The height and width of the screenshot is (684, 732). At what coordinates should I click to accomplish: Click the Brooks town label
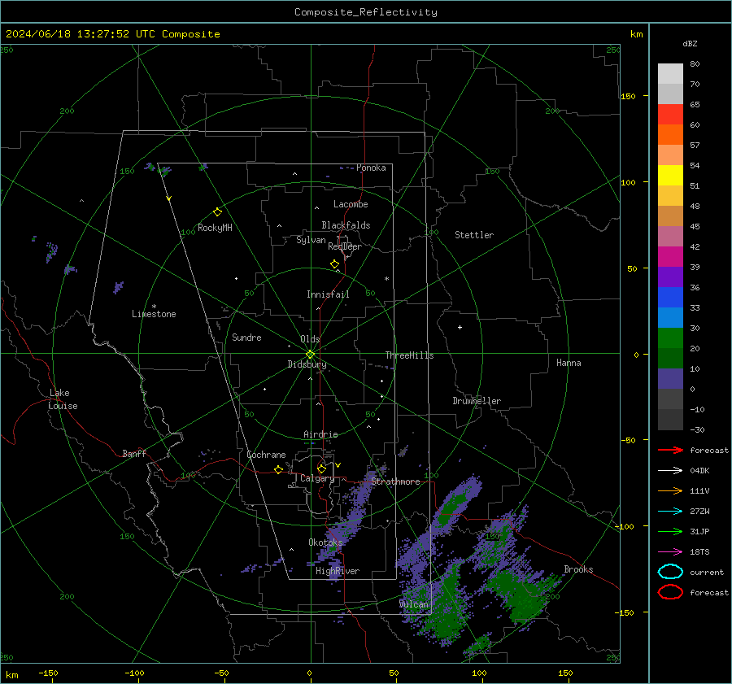tap(578, 569)
